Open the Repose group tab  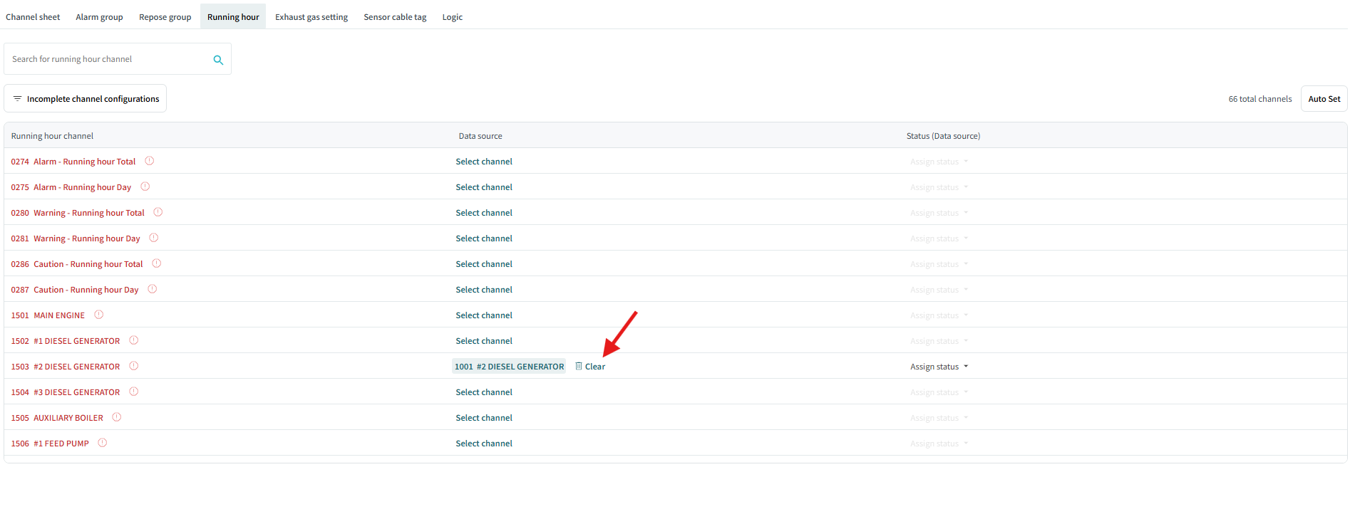point(165,17)
